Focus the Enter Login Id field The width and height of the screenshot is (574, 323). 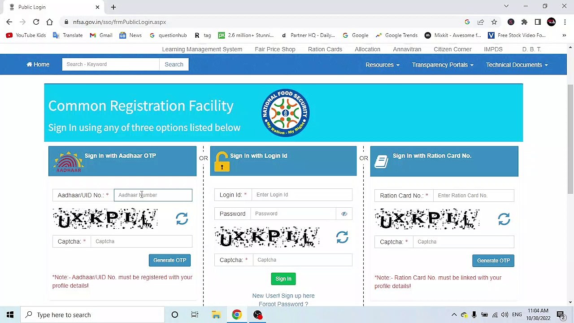click(x=302, y=195)
